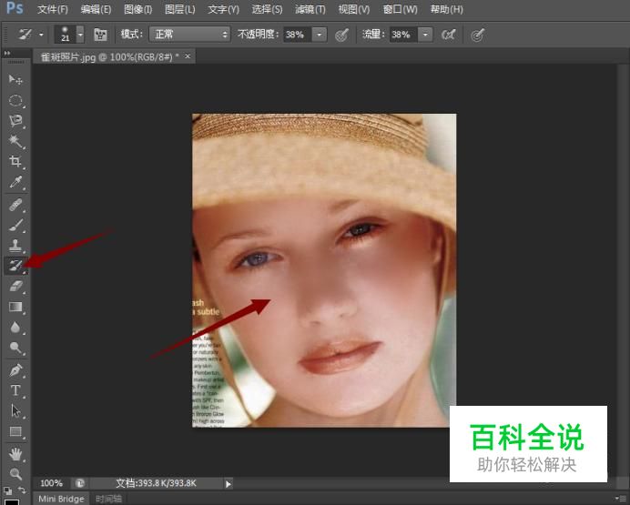Select the Eraser tool
The image size is (630, 505).
click(15, 287)
